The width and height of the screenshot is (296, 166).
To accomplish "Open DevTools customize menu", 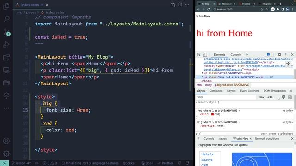I will click(286, 54).
